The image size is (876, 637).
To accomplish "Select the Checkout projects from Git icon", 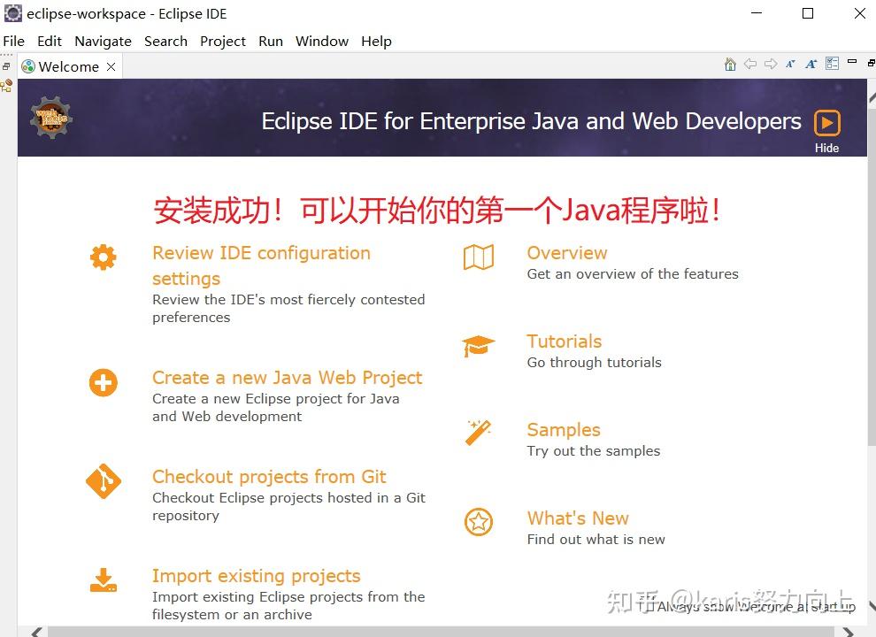I will click(104, 481).
